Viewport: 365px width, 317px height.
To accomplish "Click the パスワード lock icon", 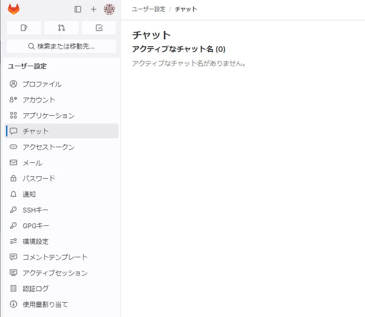I will pyautogui.click(x=13, y=179).
